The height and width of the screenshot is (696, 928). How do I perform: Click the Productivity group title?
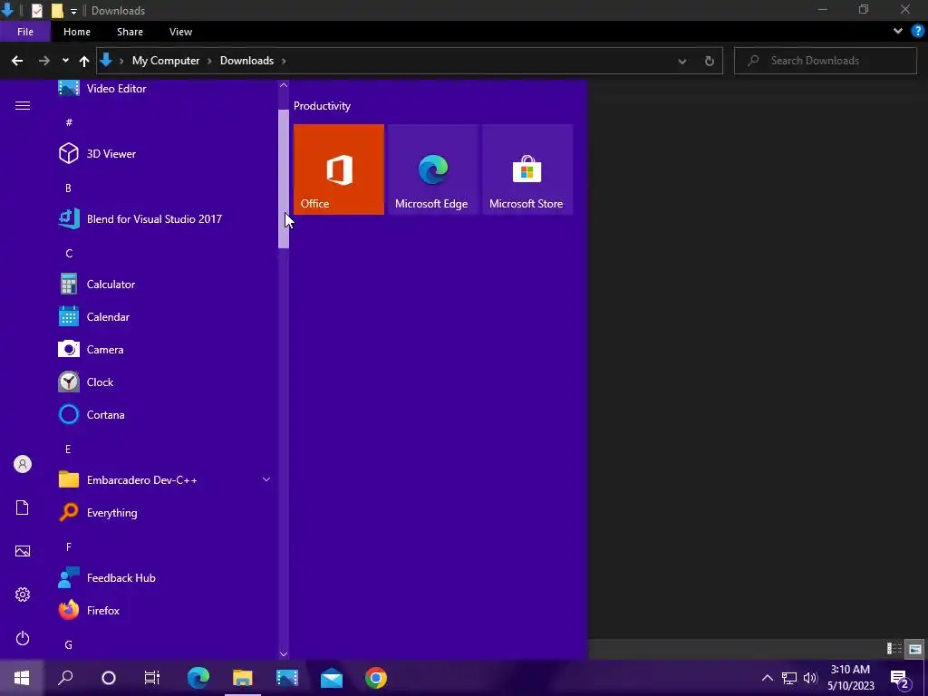tap(322, 106)
